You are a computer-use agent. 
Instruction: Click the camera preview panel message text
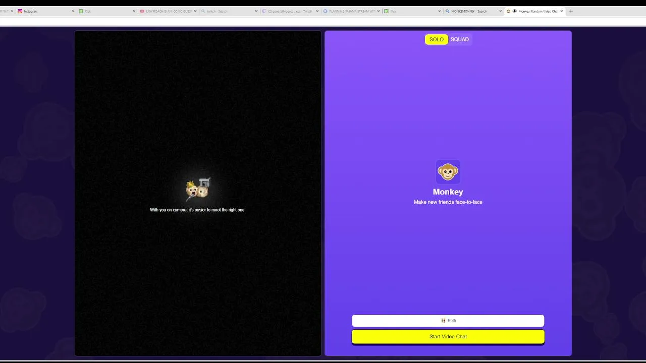198,210
